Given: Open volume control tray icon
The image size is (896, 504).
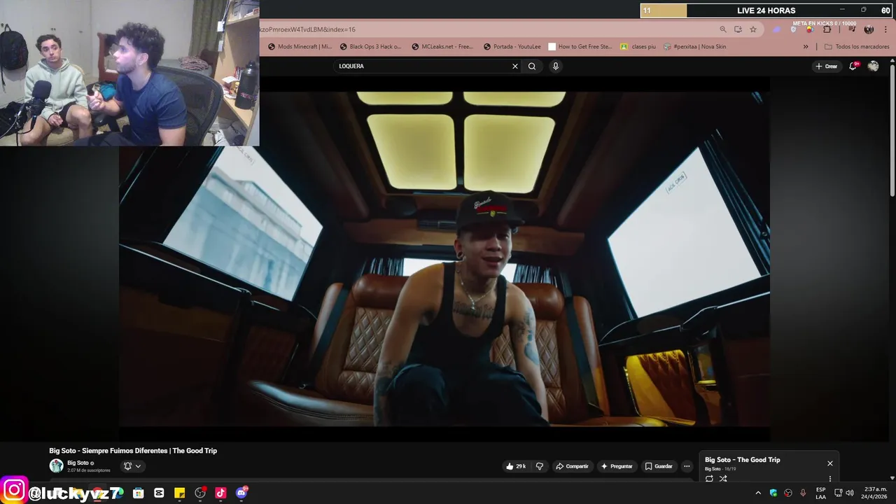Looking at the screenshot, I should 850,493.
